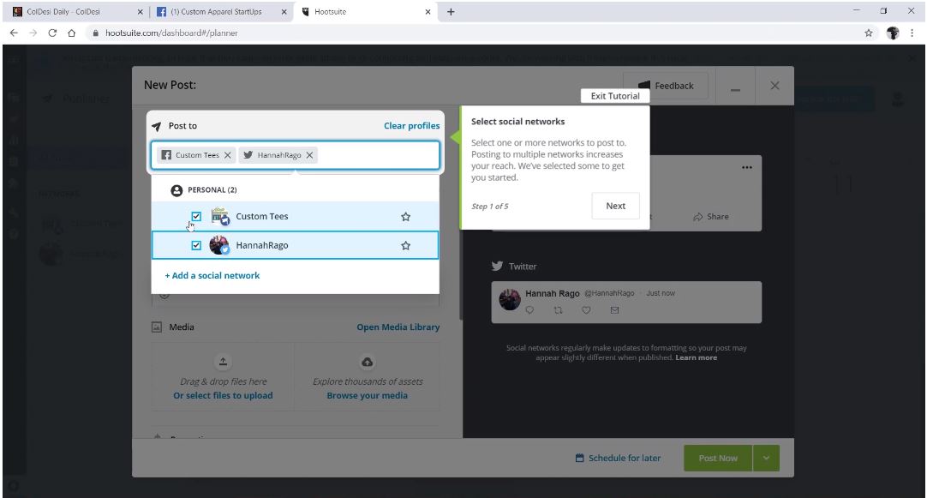Remove Custom Tees chip from Post to

click(228, 155)
